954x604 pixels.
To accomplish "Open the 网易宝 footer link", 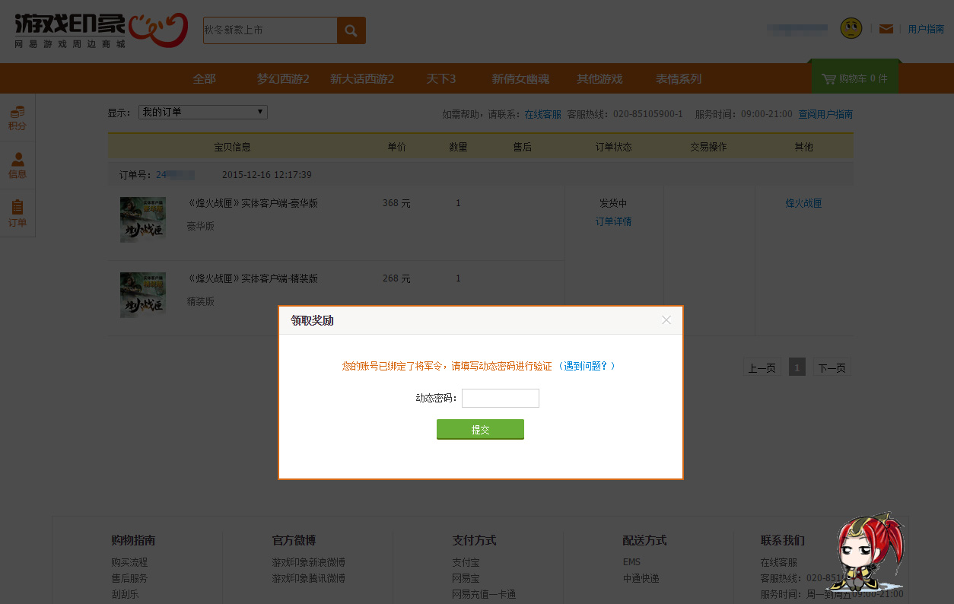I will (x=466, y=578).
